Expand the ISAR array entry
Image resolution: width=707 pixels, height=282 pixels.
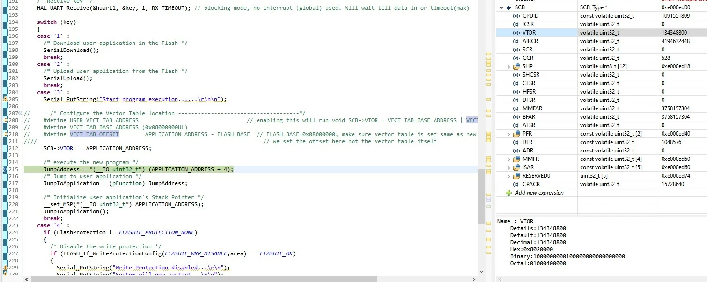pos(509,167)
